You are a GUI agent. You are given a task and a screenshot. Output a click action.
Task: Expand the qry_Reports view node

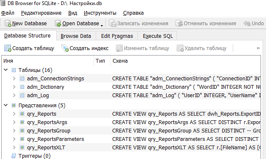click(x=14, y=114)
